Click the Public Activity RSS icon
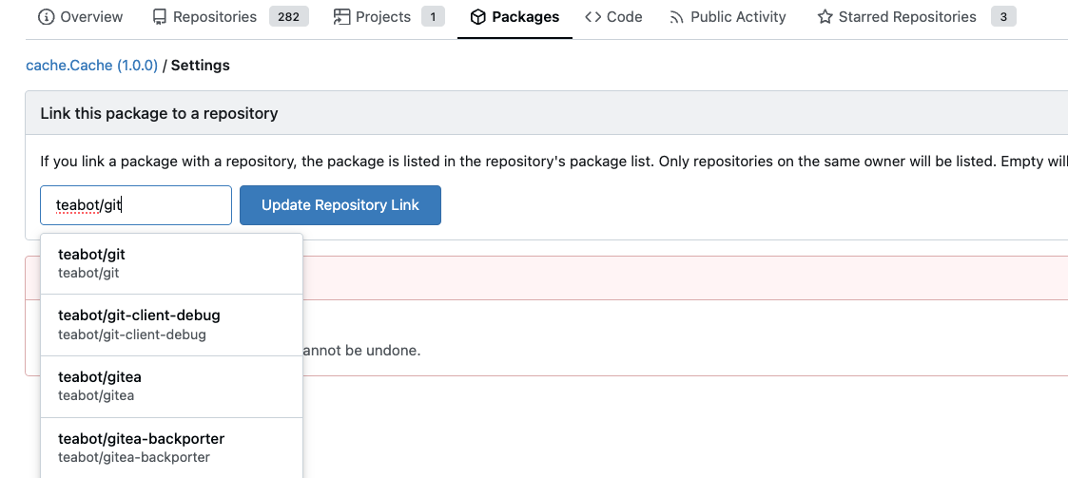This screenshot has height=478, width=1068. 676,17
